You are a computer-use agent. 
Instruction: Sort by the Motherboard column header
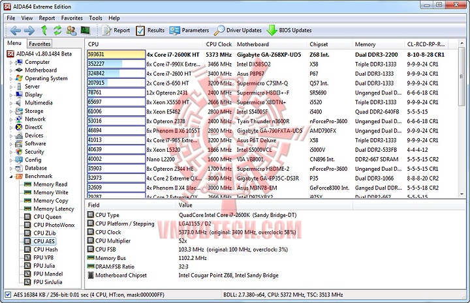coord(271,44)
